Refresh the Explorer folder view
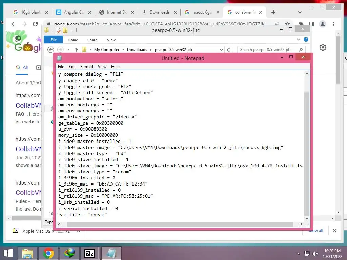 point(229,50)
